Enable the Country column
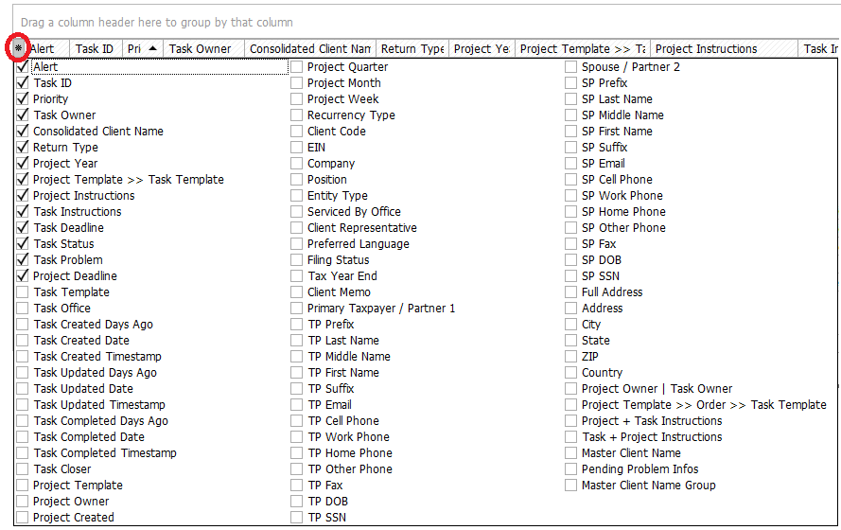This screenshot has height=530, width=841. point(571,373)
